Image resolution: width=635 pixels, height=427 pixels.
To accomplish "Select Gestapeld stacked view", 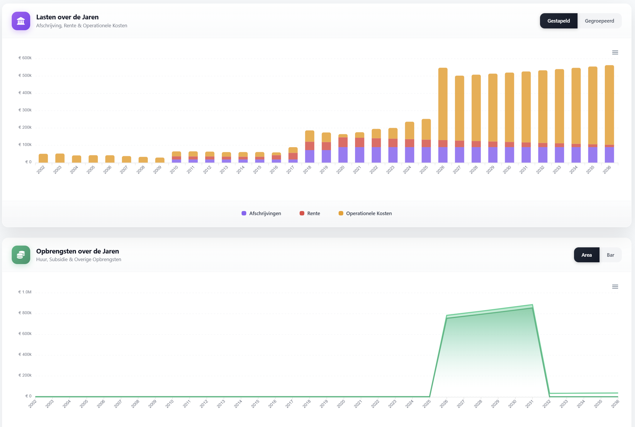I will pyautogui.click(x=558, y=21).
